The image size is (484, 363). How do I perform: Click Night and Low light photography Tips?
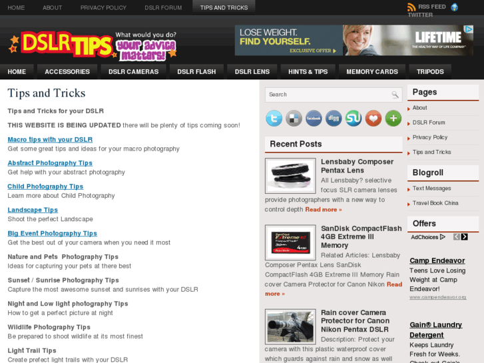point(68,304)
